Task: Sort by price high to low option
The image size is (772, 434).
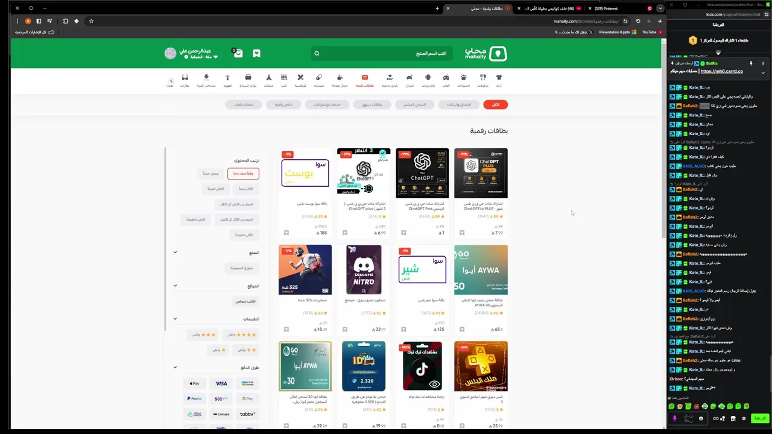Action: 236,204
